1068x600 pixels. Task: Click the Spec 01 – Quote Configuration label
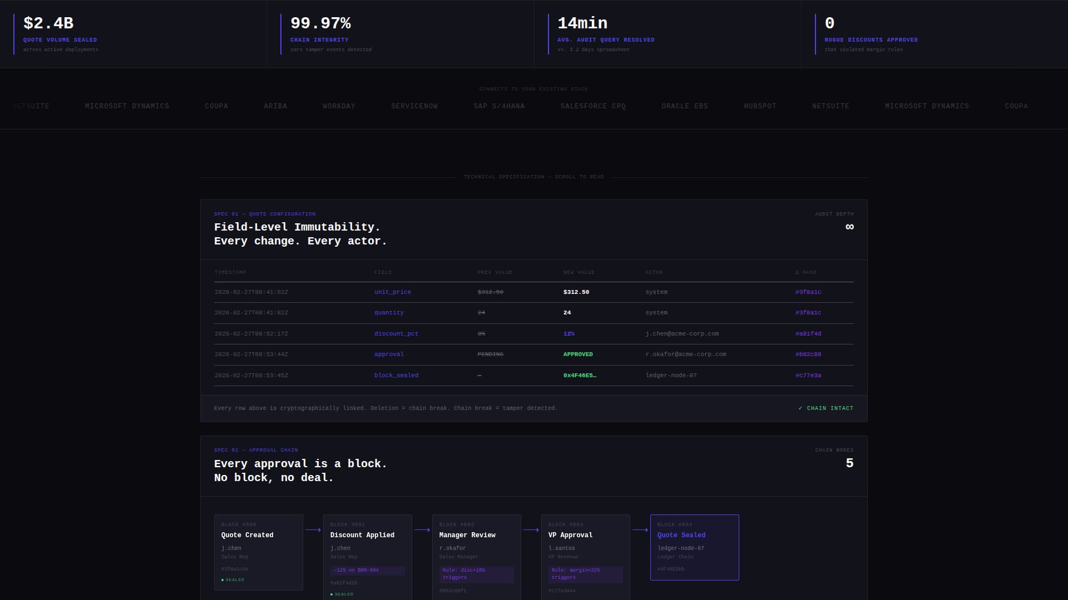click(x=265, y=214)
